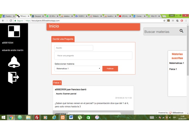Open media player icon in taskbar

(45, 117)
